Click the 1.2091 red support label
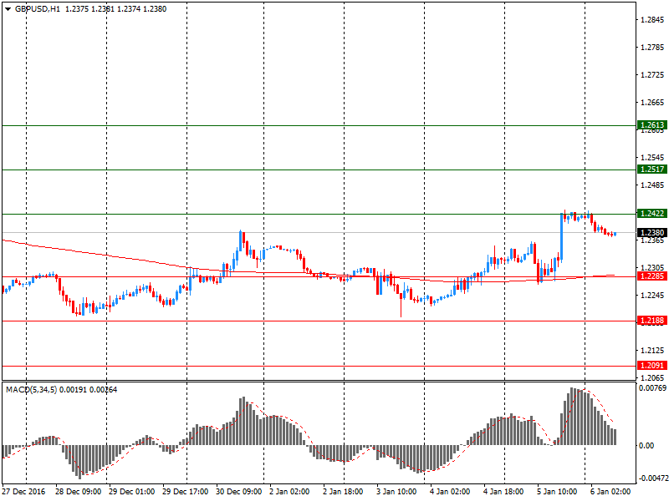The width and height of the screenshot is (669, 501). 652,366
